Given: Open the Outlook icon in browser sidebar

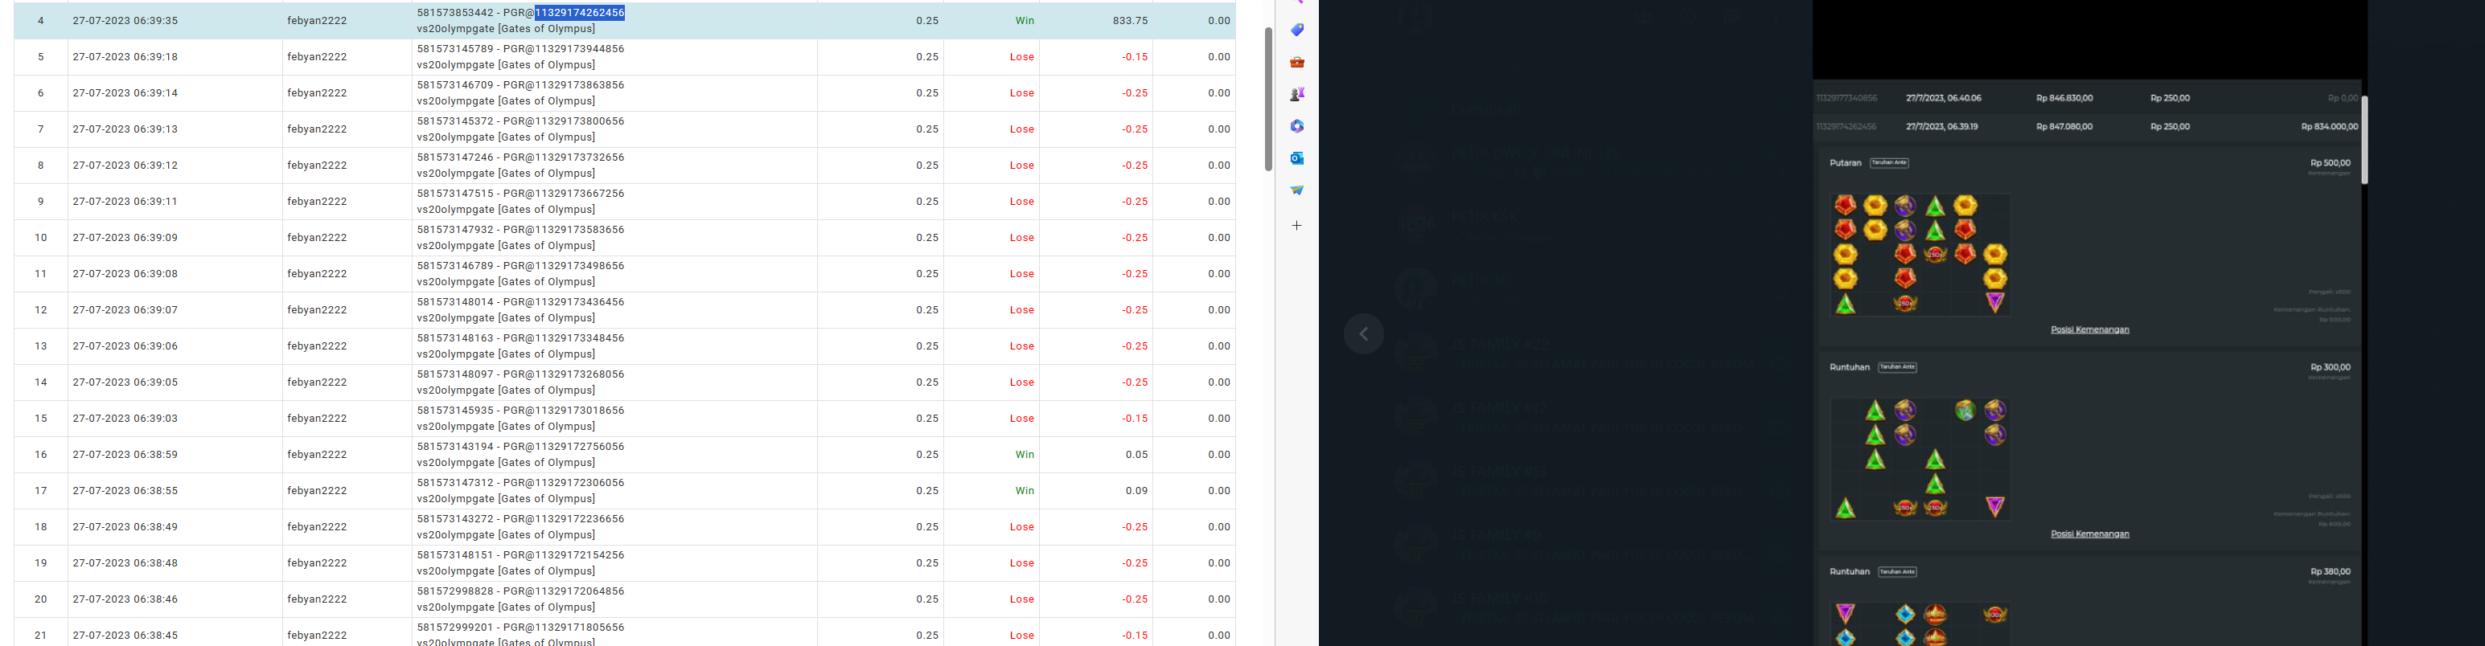Looking at the screenshot, I should (1297, 158).
